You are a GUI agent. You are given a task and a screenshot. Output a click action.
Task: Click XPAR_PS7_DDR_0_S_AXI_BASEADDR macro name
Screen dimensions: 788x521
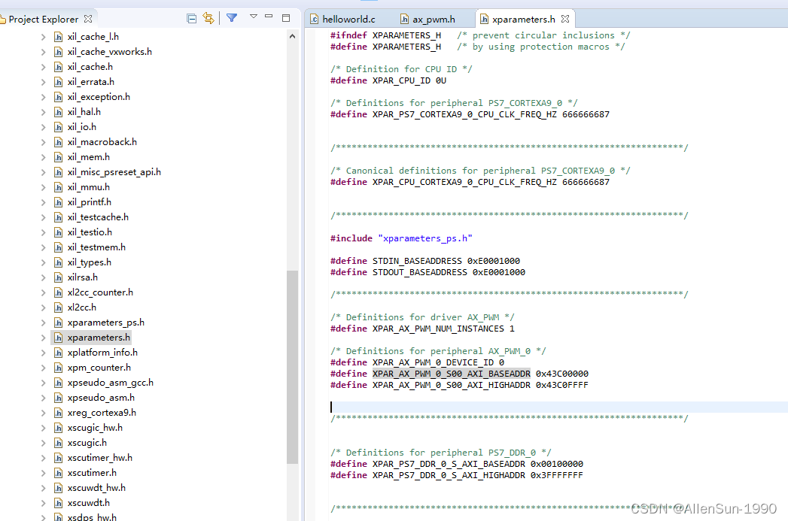(449, 465)
